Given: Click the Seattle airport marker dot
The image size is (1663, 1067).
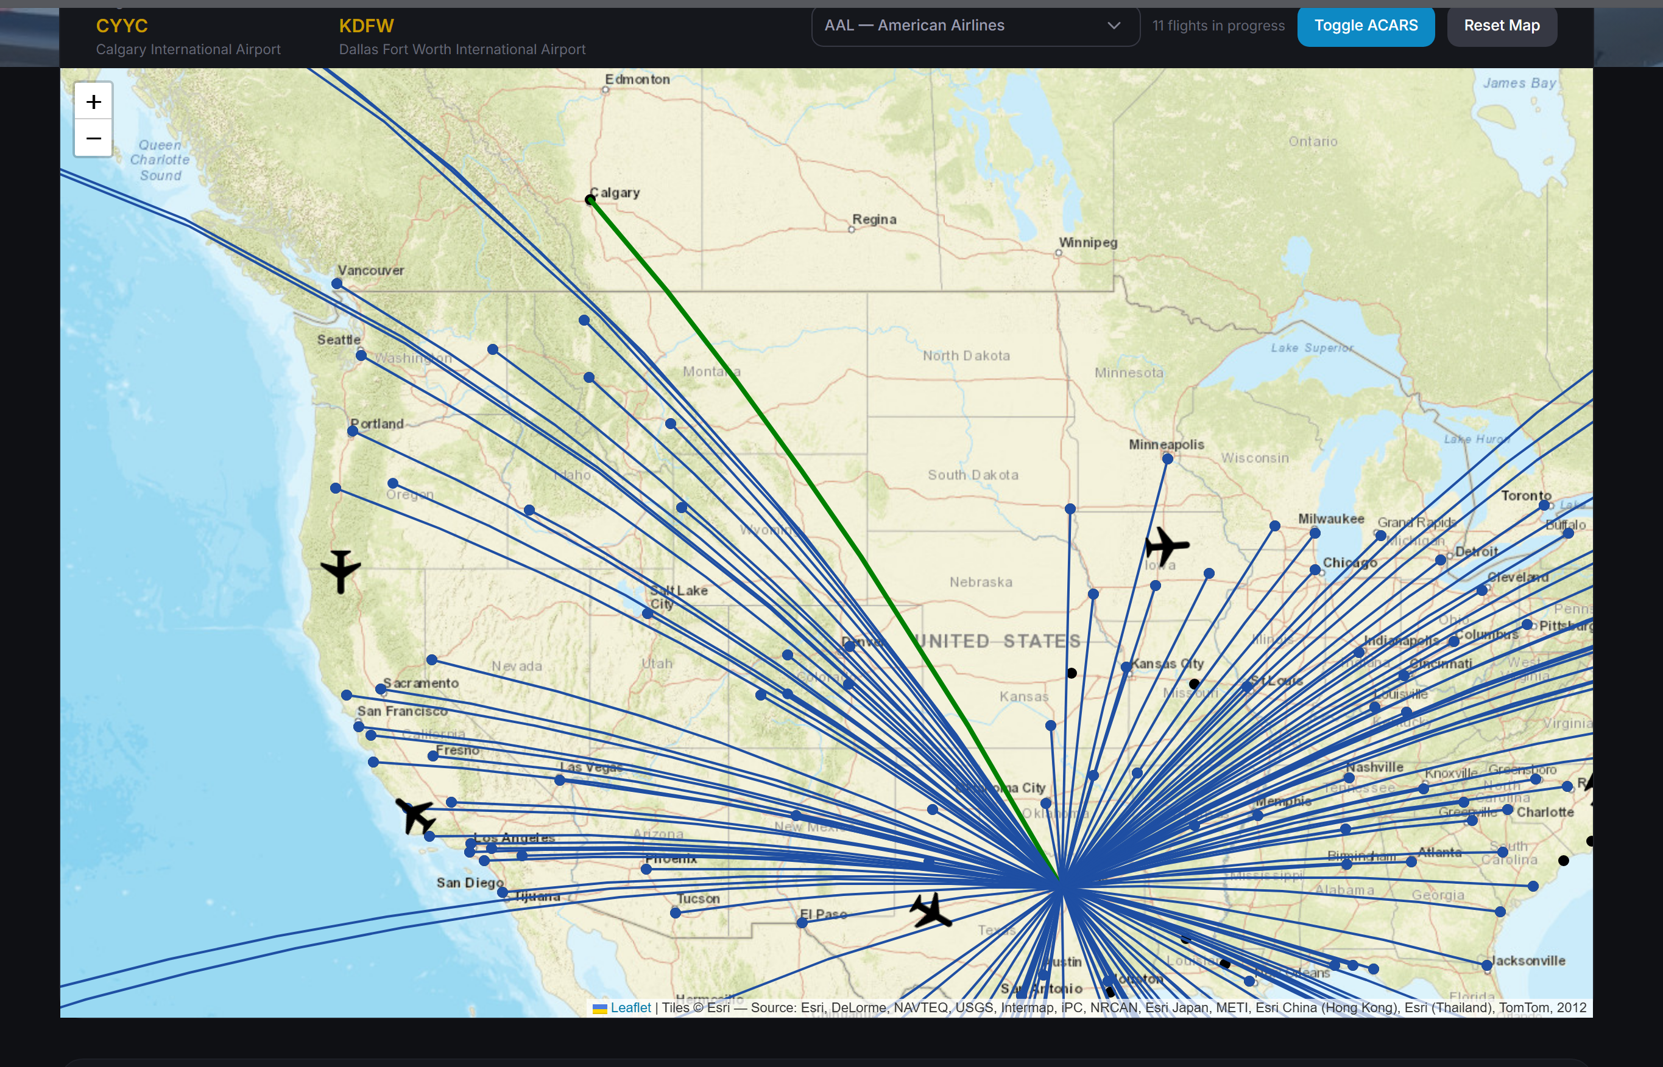Looking at the screenshot, I should pyautogui.click(x=361, y=355).
